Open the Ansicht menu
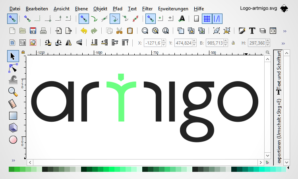 (x=61, y=9)
